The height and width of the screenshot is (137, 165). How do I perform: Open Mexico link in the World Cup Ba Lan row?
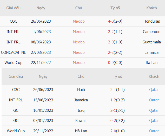79,63
